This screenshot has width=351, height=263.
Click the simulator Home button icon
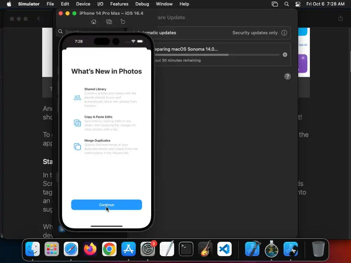(94, 22)
